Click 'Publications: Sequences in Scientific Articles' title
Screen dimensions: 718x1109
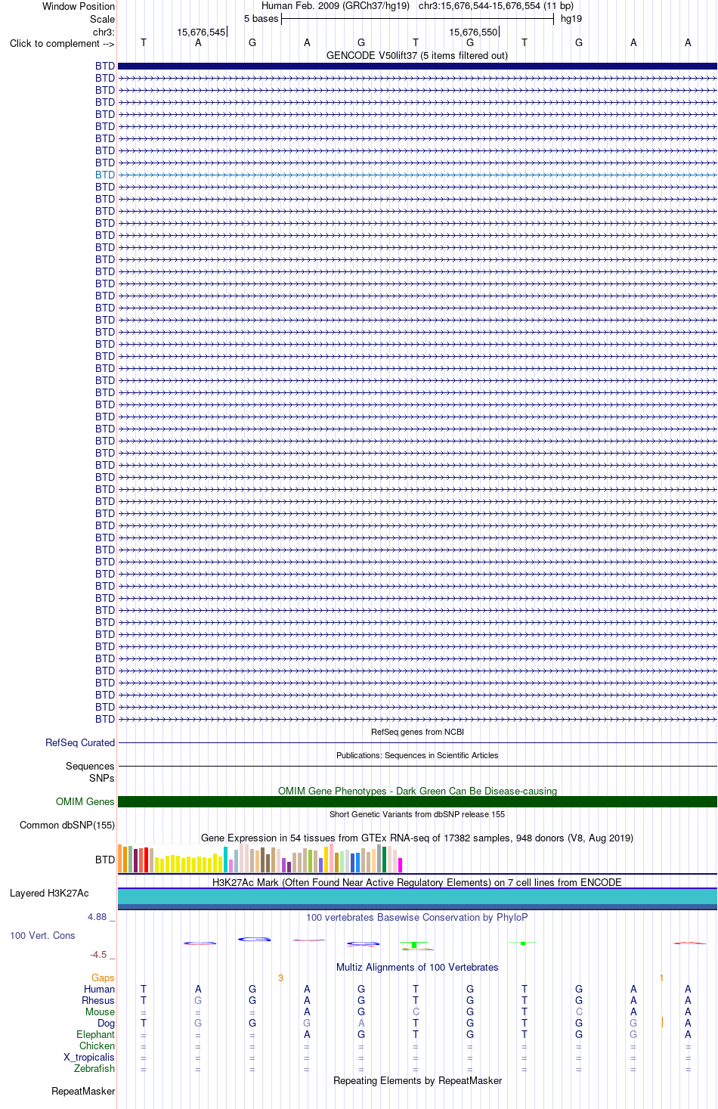click(417, 755)
